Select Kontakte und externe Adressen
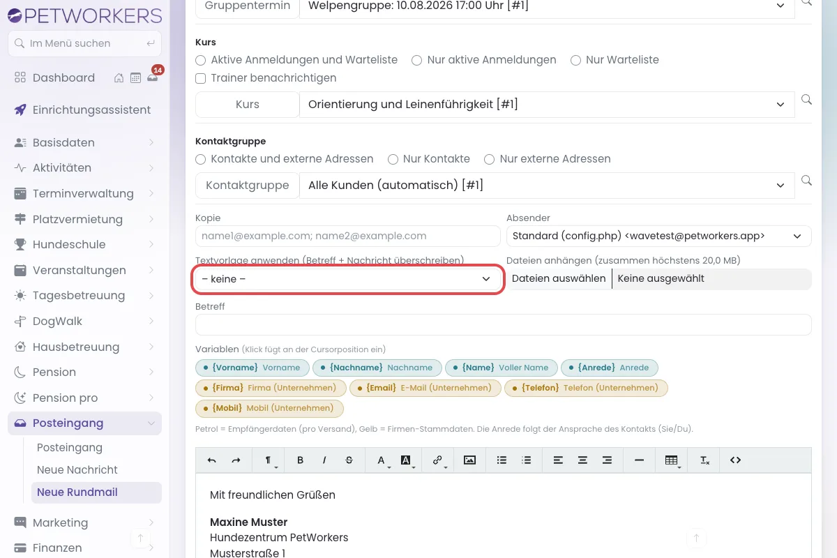Viewport: 837px width, 558px height. 201,159
